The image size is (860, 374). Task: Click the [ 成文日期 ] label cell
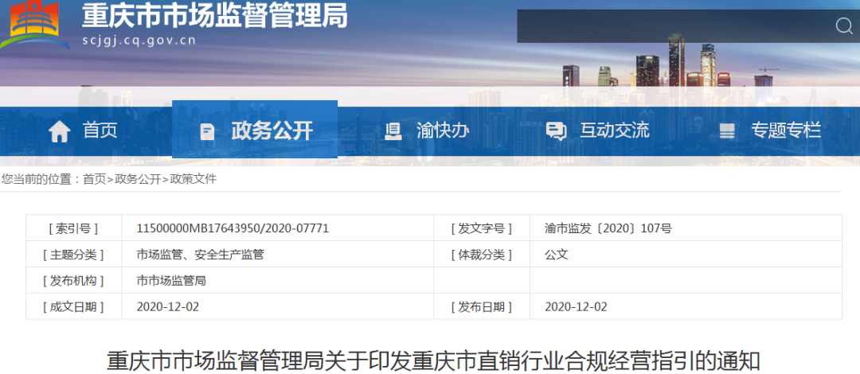(x=73, y=306)
